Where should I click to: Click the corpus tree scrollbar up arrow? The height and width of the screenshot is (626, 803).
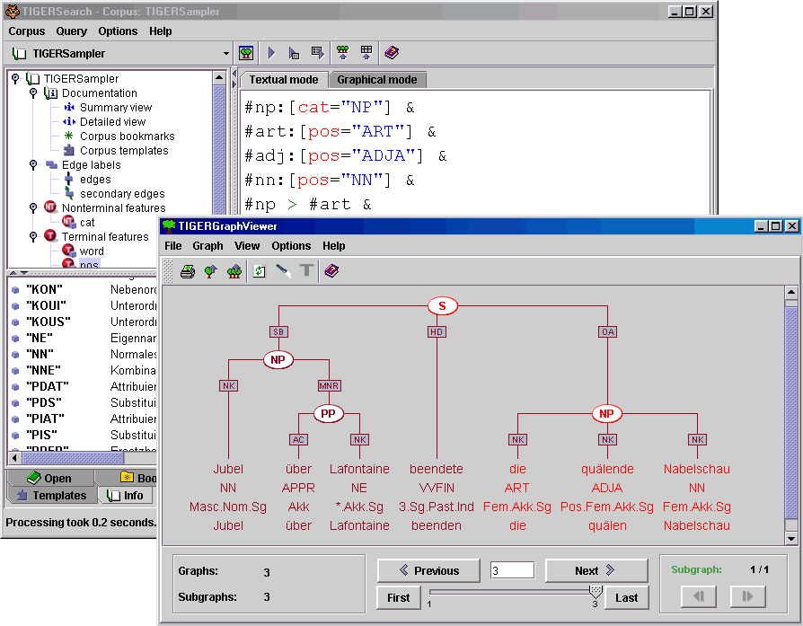click(219, 78)
